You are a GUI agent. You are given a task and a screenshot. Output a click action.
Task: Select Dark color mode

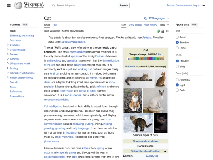tap(177, 90)
